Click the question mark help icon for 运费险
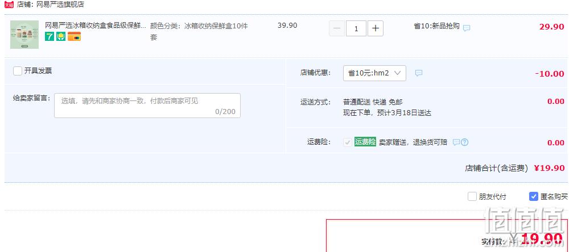 [x=464, y=142]
